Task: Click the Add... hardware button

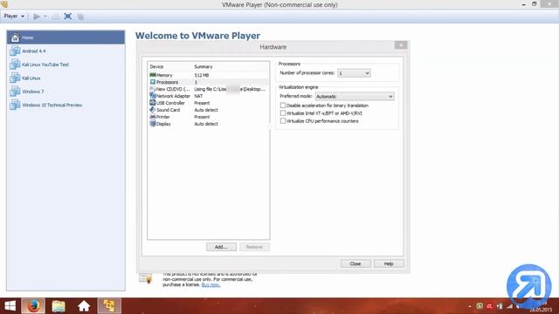Action: (x=221, y=247)
